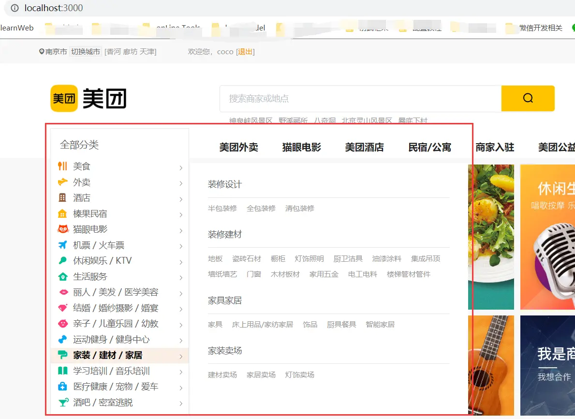The image size is (575, 419).
Task: Click the fork and spoon 美食 icon
Action: (63, 166)
